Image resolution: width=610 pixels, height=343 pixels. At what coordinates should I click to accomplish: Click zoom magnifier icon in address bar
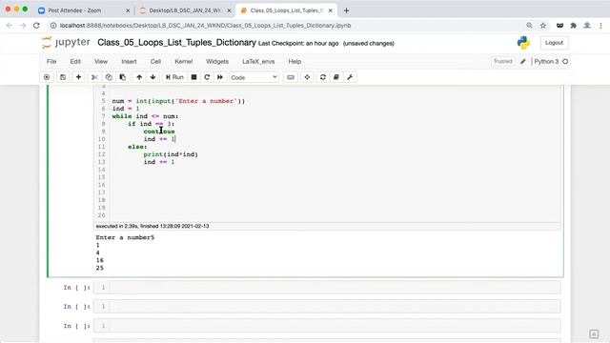(529, 26)
